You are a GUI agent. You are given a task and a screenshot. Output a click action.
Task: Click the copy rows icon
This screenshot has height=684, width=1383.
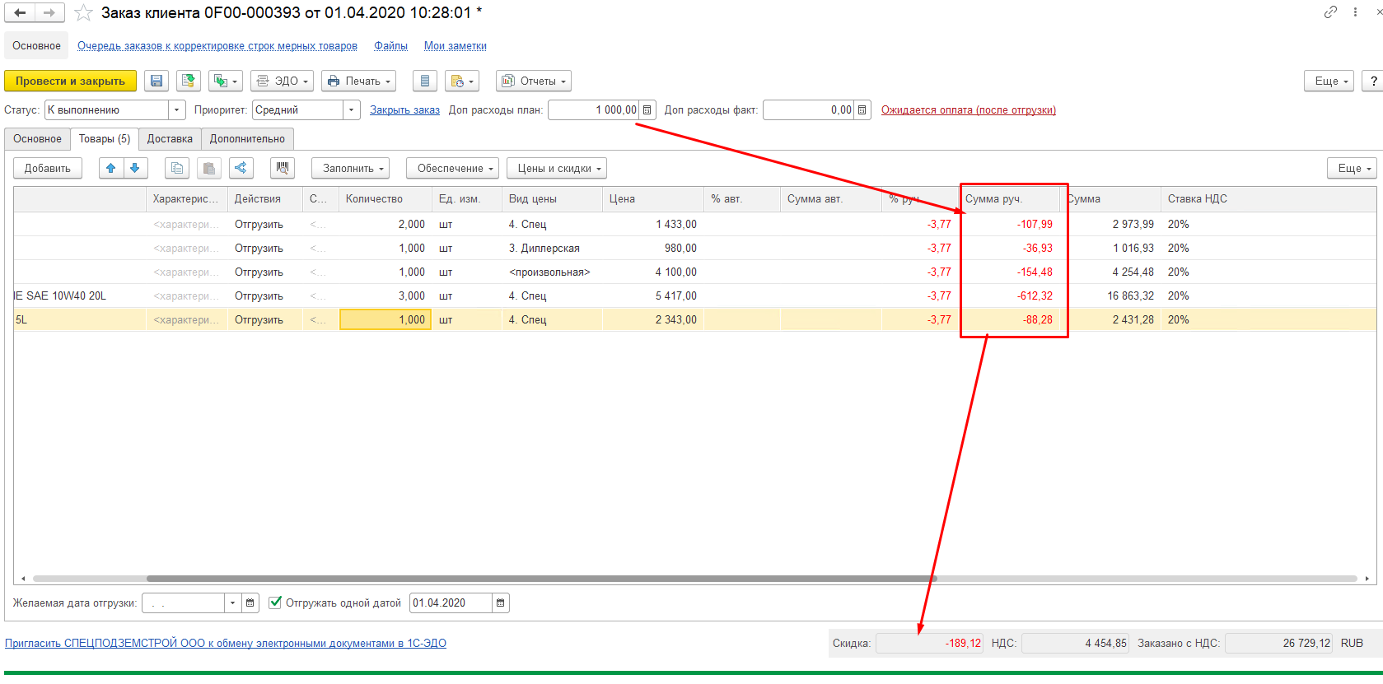coord(177,168)
